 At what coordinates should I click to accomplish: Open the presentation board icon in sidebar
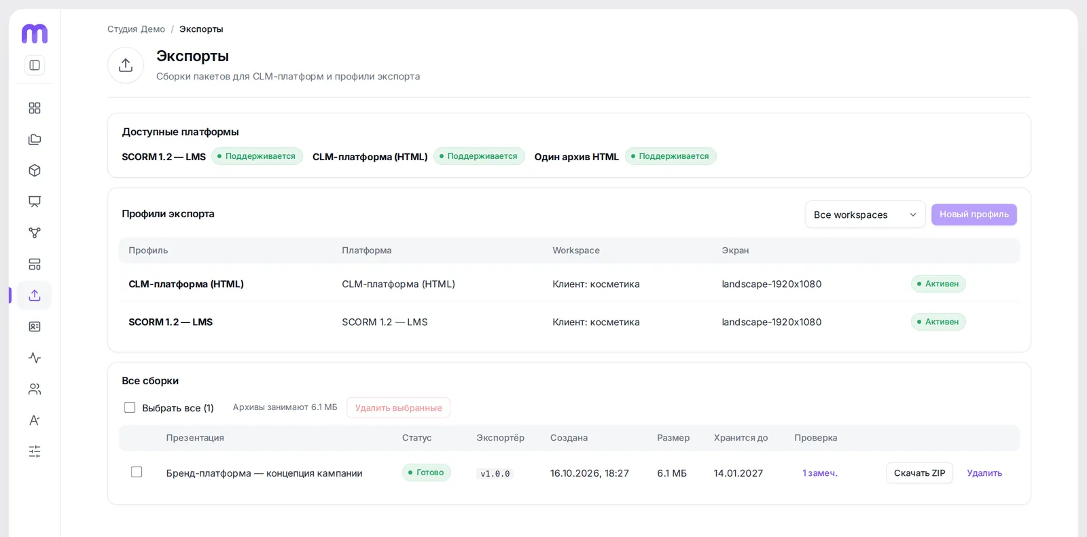[35, 202]
